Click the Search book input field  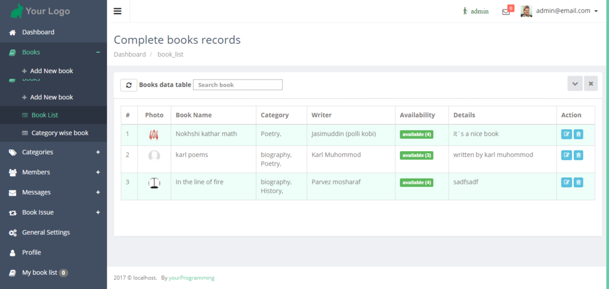tap(238, 85)
